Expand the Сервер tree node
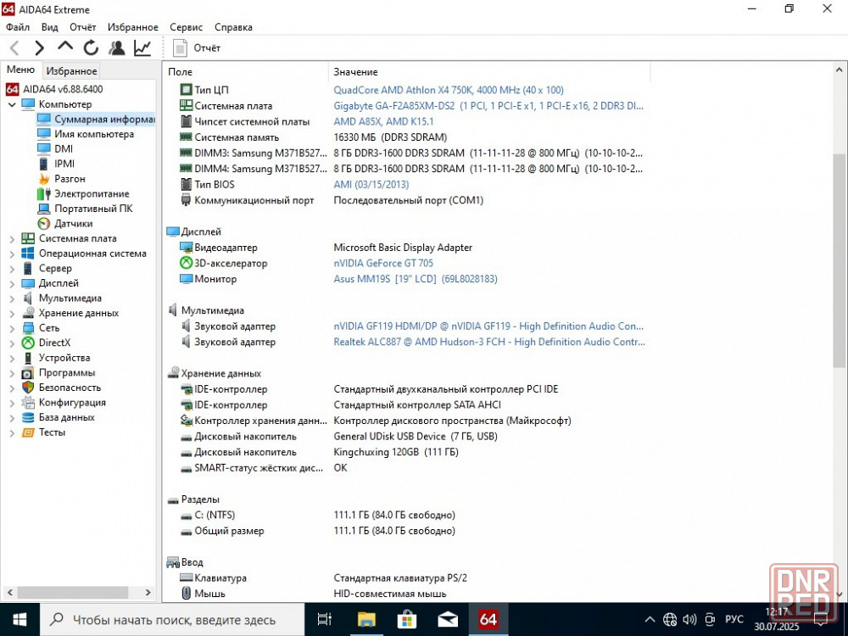Screen dimensions: 848x636 (12, 268)
